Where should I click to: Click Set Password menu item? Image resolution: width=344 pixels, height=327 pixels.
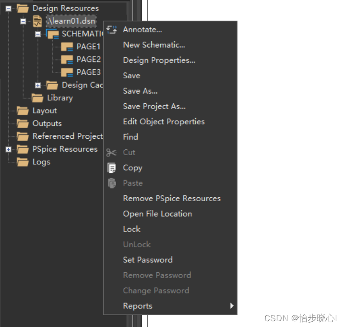[148, 260]
